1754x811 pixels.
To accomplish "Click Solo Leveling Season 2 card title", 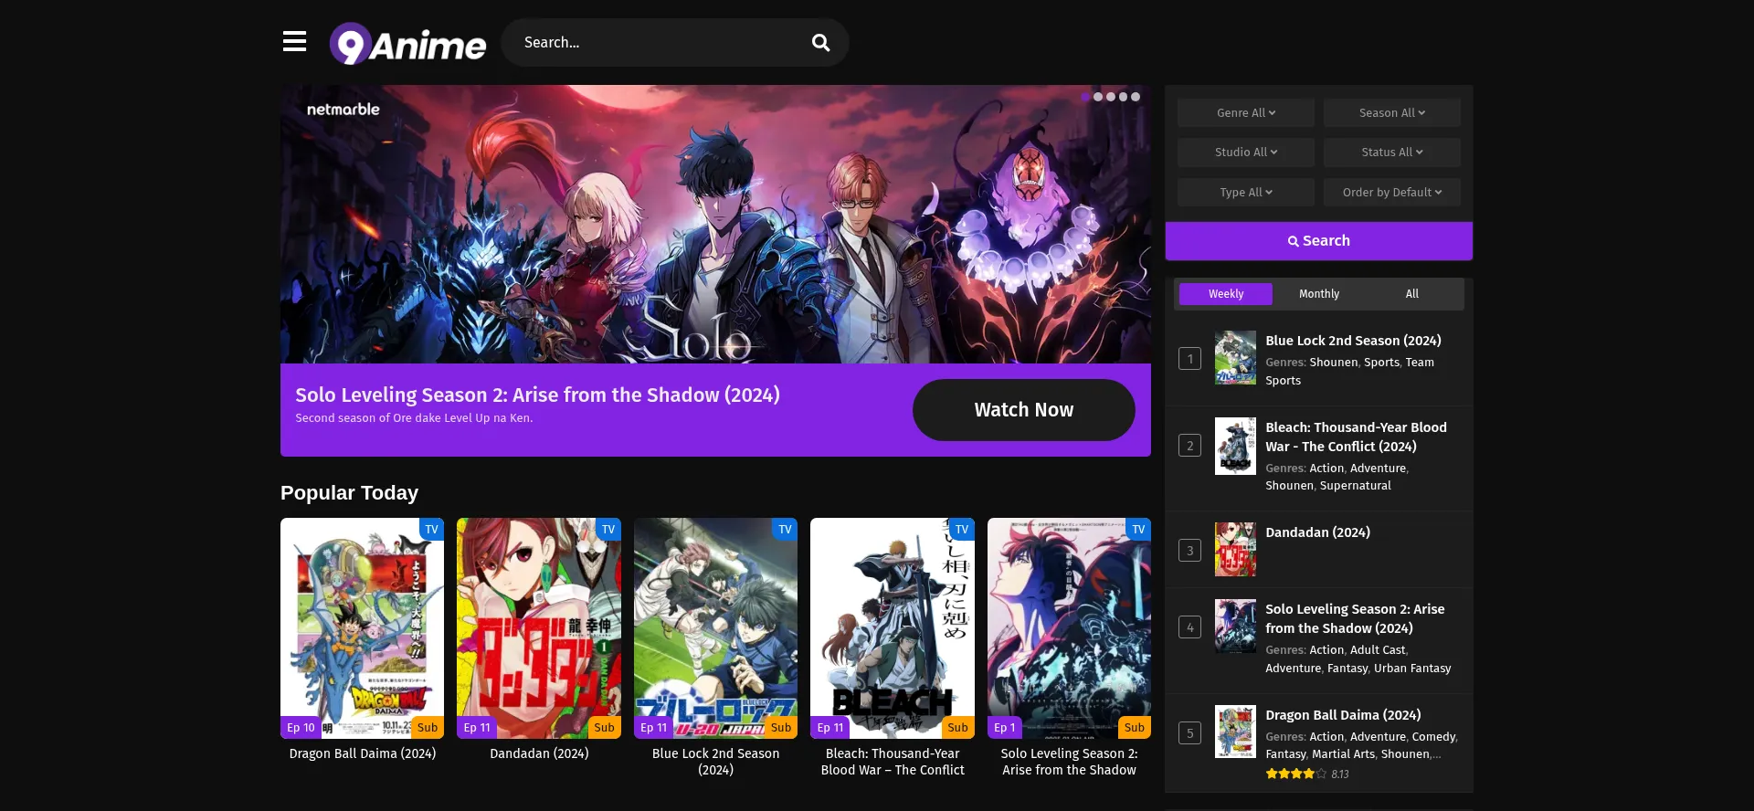I will pyautogui.click(x=1069, y=762).
